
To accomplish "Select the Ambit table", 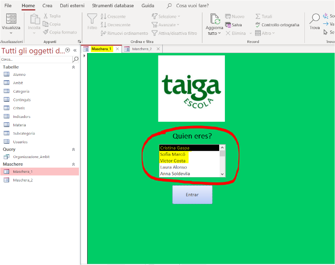I will [18, 83].
